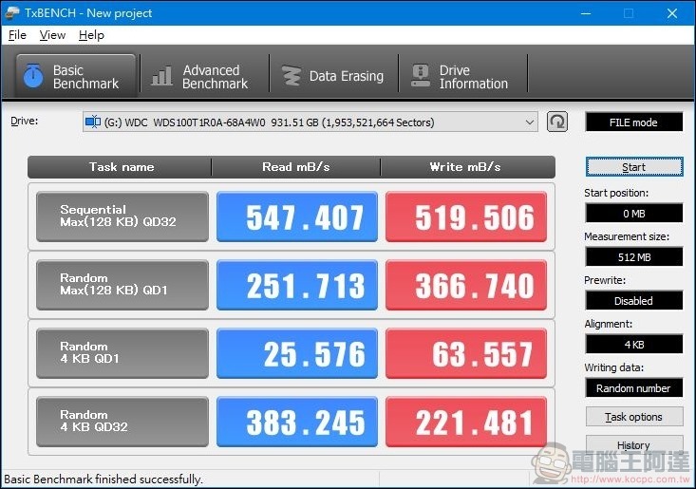Click the 63.557 write result
696x489 pixels.
pos(466,353)
